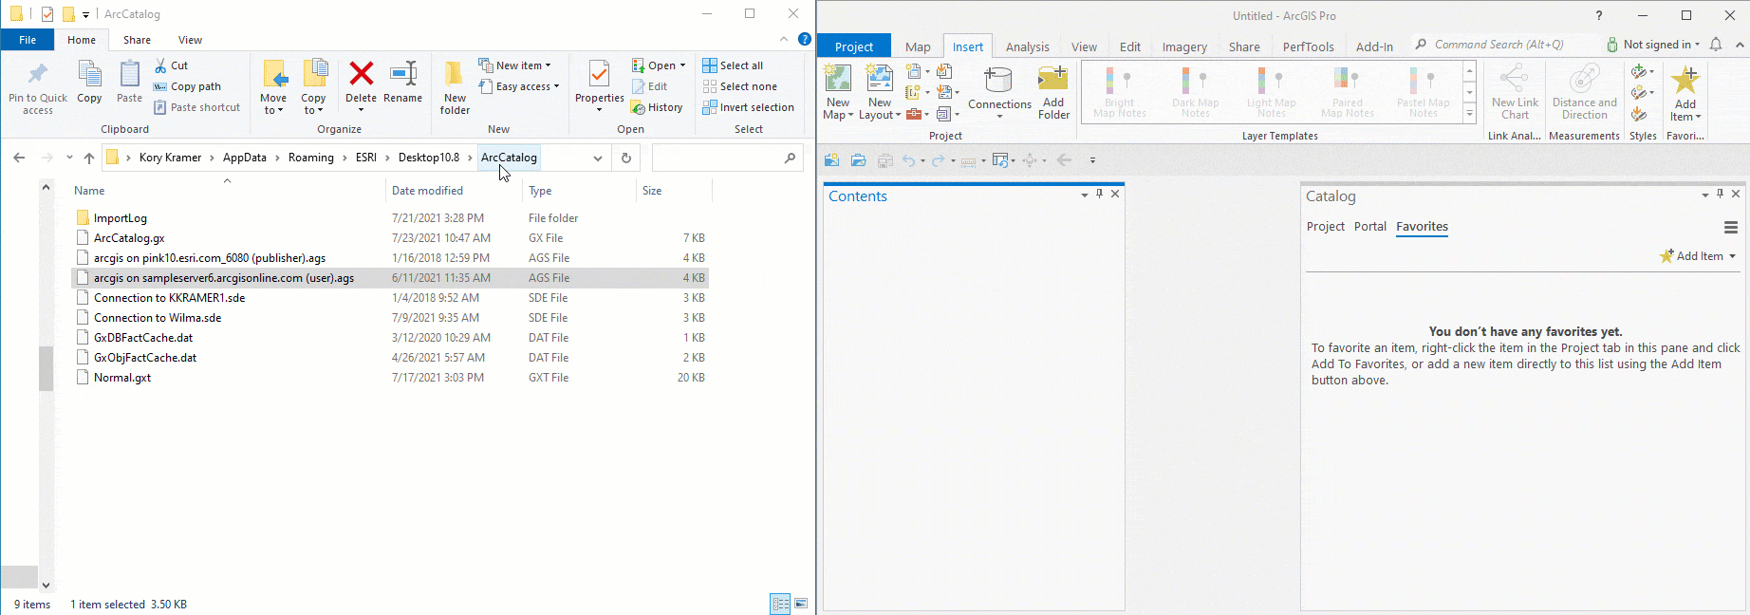This screenshot has height=615, width=1750.
Task: Click the Add Item star icon in ribbon
Action: pos(1685,80)
